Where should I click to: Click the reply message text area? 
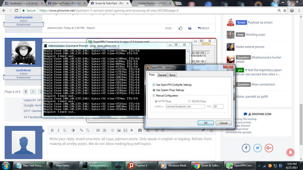pos(132,146)
